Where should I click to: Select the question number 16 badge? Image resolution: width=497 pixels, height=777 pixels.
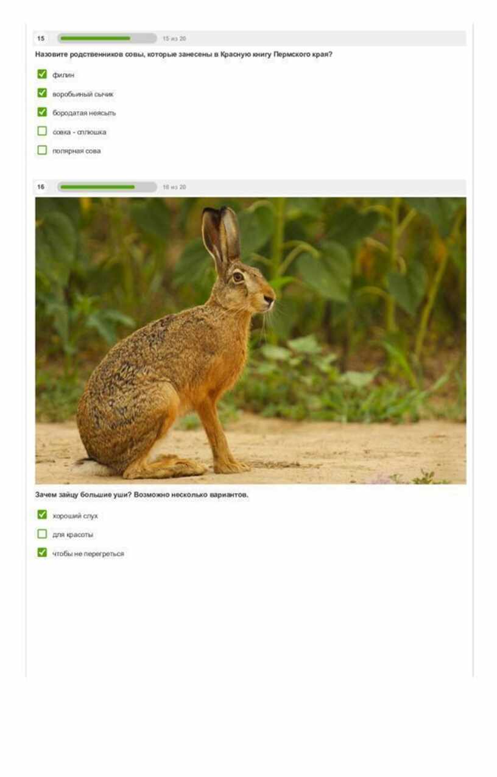click(41, 187)
